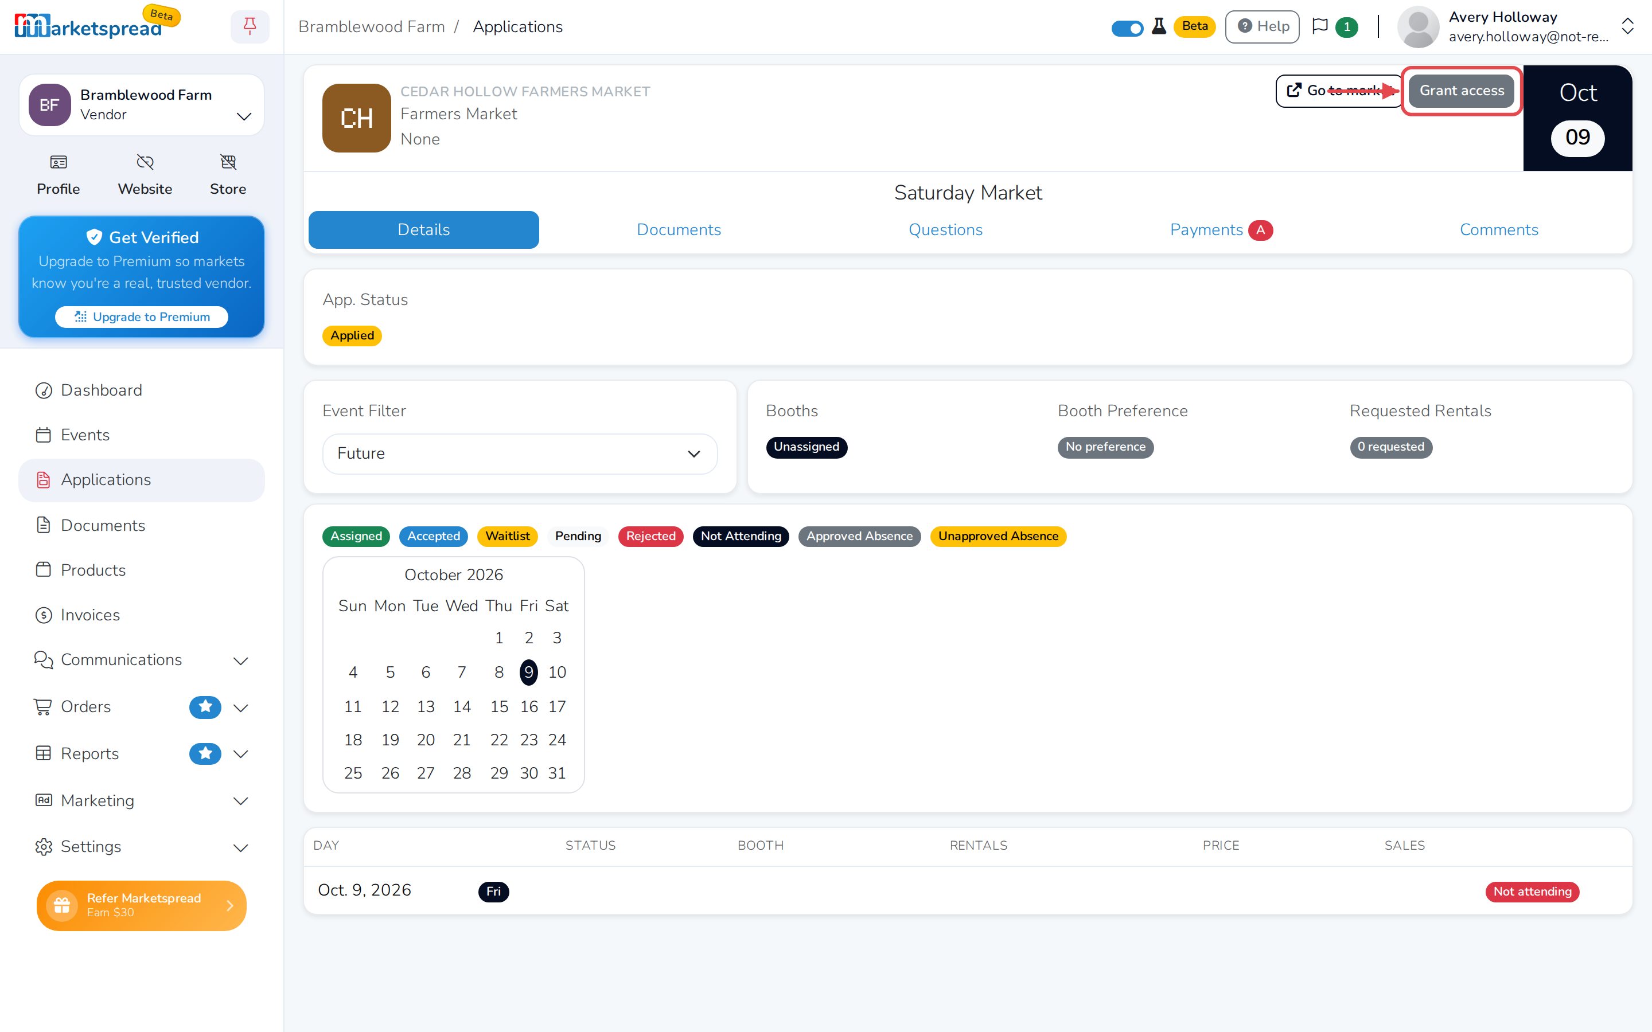Viewport: 1652px width, 1032px height.
Task: Click Upgrade to Premium button
Action: pos(141,316)
